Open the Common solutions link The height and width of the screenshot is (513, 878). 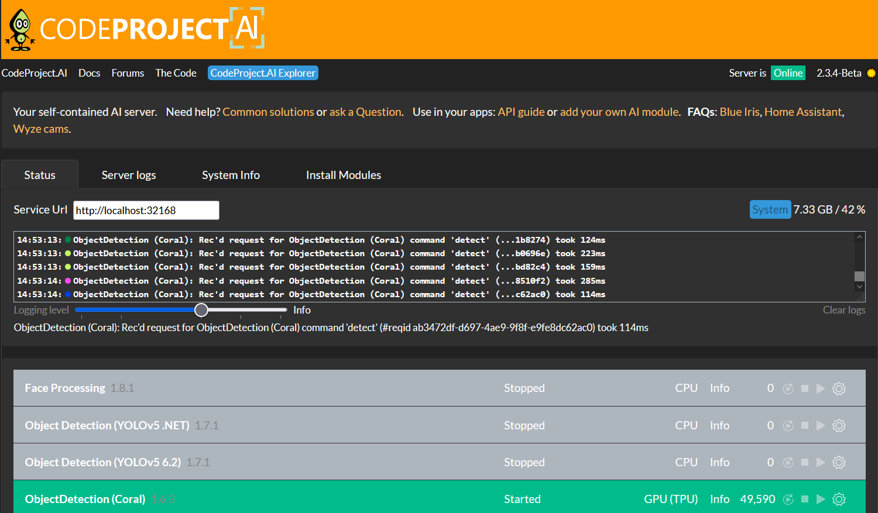(268, 112)
